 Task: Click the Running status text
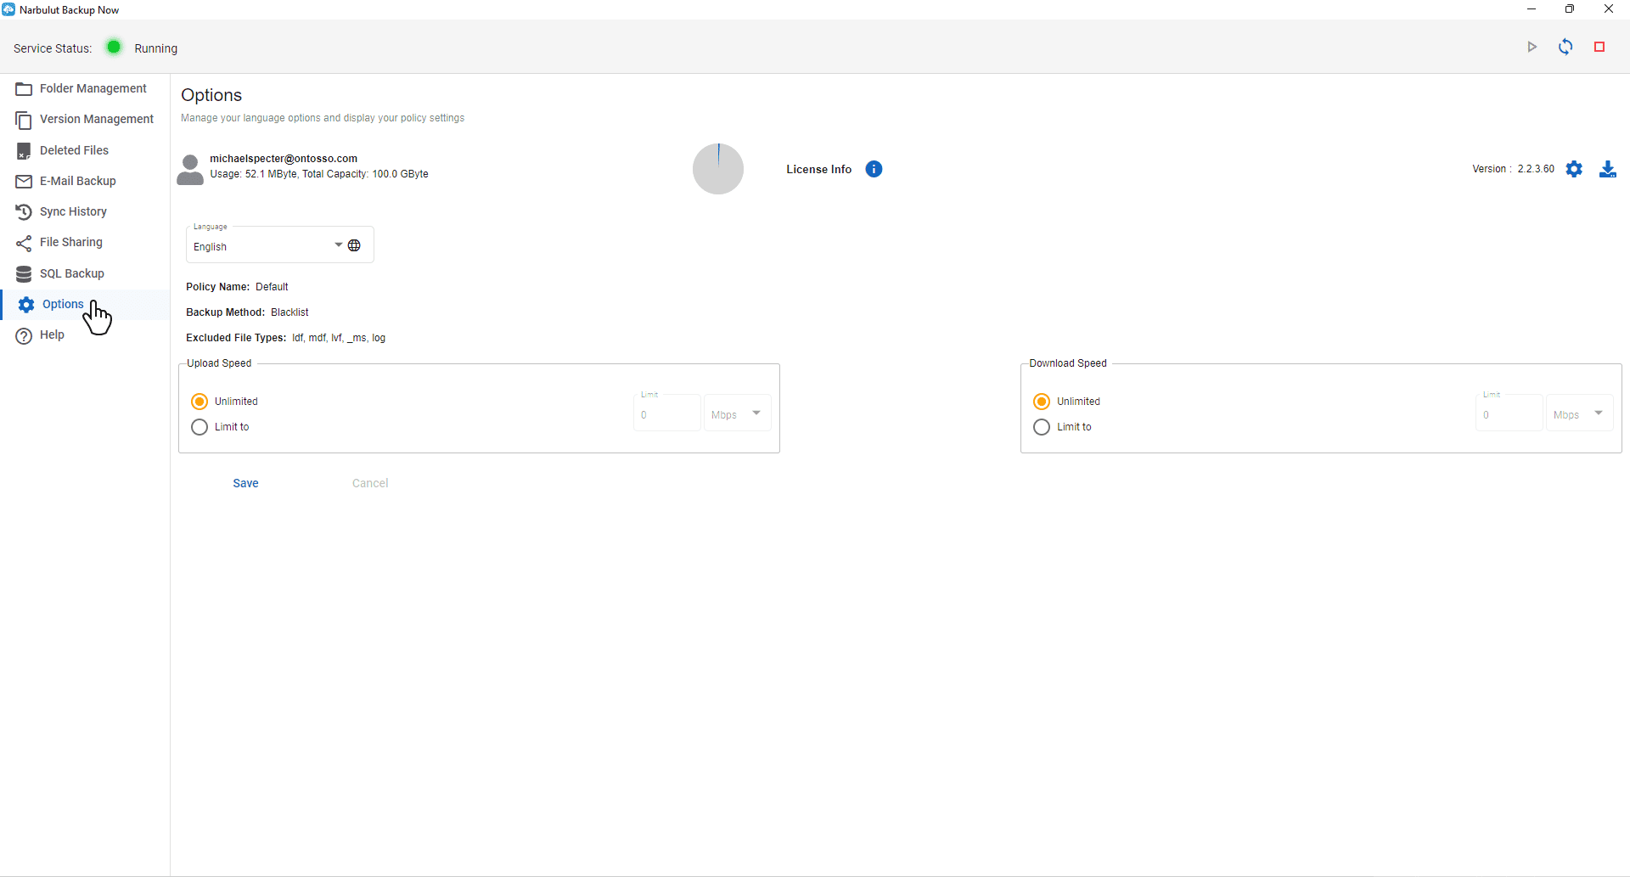click(x=156, y=48)
